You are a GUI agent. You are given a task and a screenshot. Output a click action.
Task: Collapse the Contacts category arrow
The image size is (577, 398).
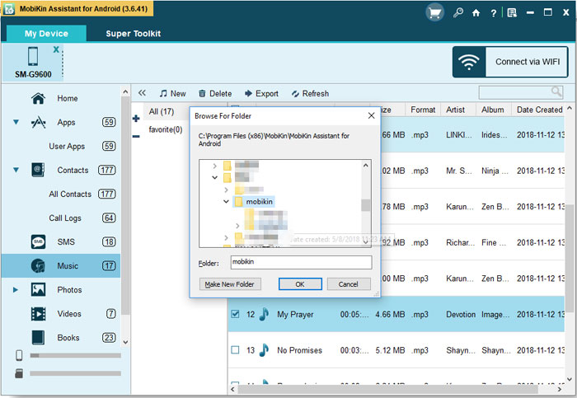(16, 170)
